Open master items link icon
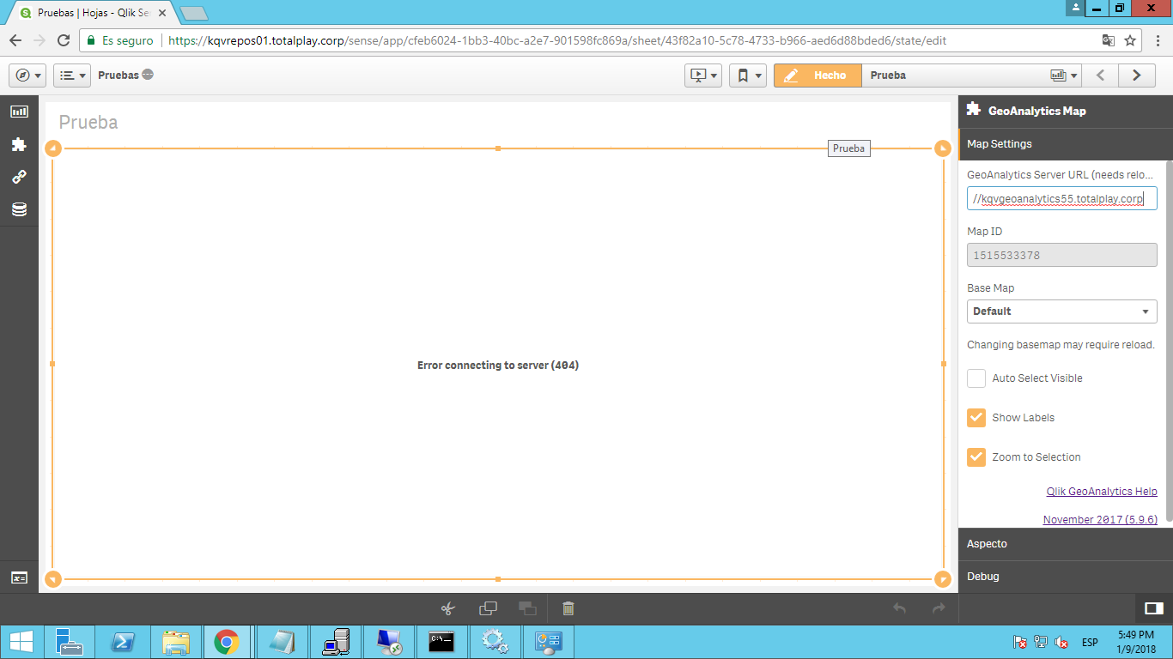This screenshot has height=659, width=1173. (x=19, y=177)
